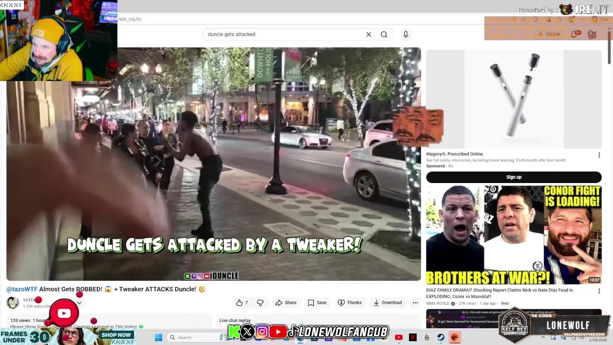Click the orange browser icon in taskbar

[454, 337]
